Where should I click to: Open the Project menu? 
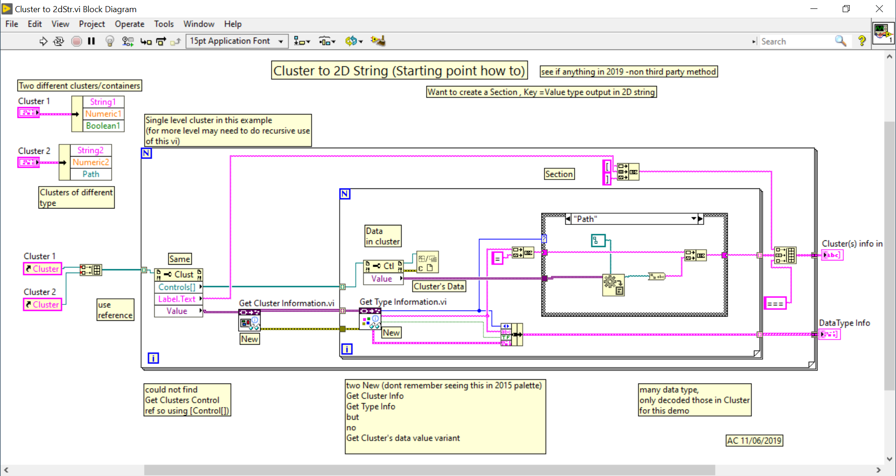(92, 24)
